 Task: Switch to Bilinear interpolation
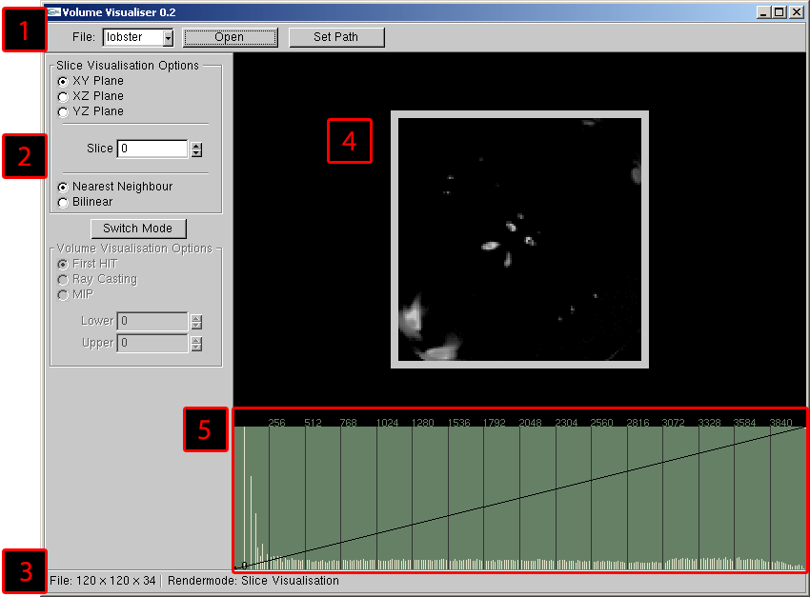click(x=63, y=202)
